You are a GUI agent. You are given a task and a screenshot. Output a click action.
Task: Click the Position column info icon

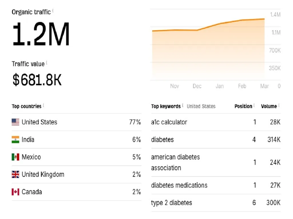(x=254, y=106)
